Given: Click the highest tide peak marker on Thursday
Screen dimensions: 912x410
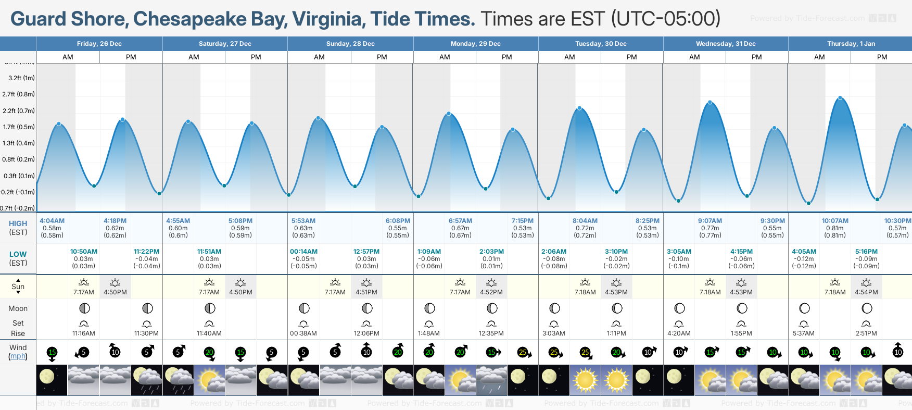Looking at the screenshot, I should tap(840, 98).
